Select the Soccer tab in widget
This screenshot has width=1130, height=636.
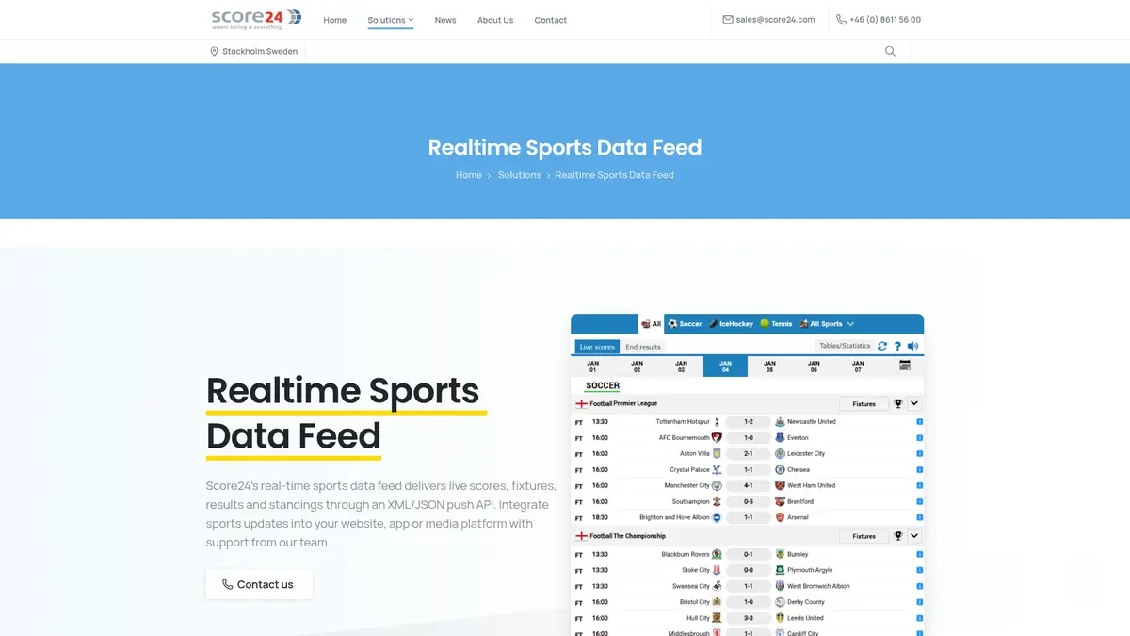click(686, 324)
